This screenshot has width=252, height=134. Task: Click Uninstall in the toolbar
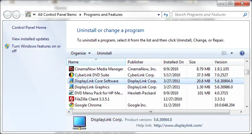(104, 53)
